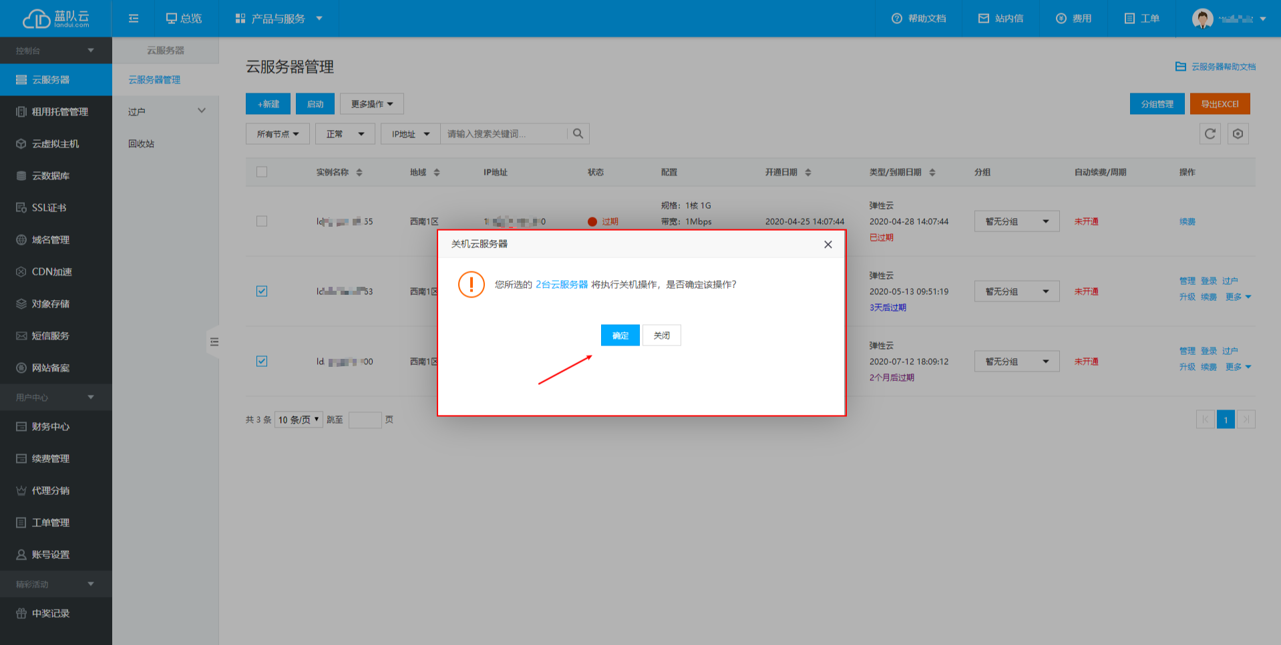Screen dimensions: 1281x645
Task: Open the 产品与服务 top menu
Action: [x=279, y=19]
